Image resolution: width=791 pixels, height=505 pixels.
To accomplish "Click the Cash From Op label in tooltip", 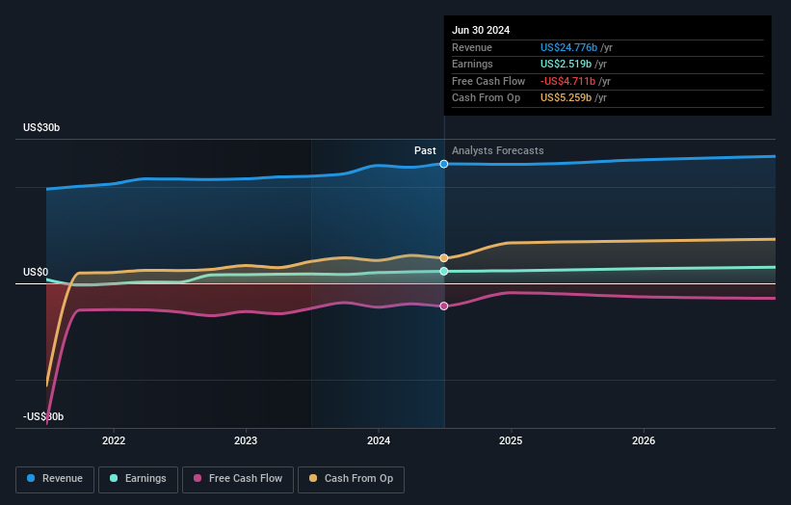I will [x=487, y=98].
